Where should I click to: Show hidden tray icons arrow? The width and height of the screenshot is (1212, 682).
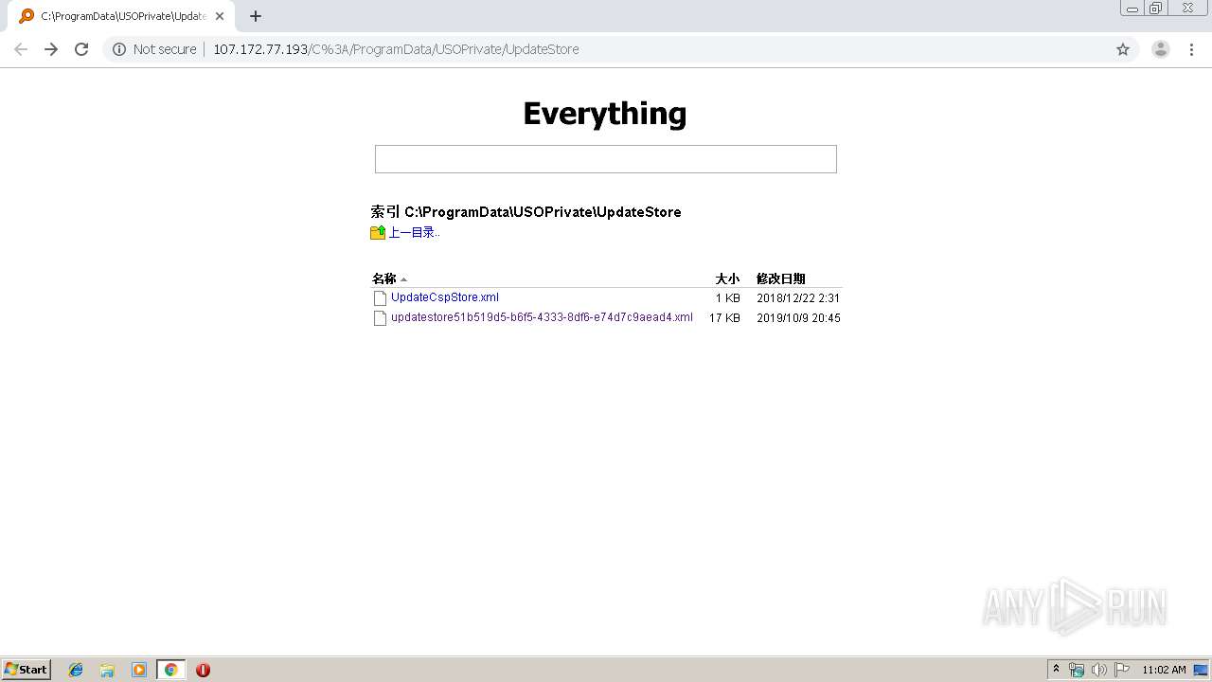click(x=1057, y=670)
